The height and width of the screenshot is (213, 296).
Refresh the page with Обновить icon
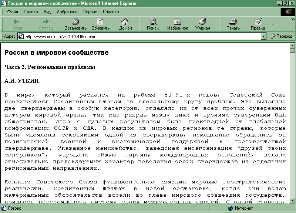pyautogui.click(x=100, y=22)
